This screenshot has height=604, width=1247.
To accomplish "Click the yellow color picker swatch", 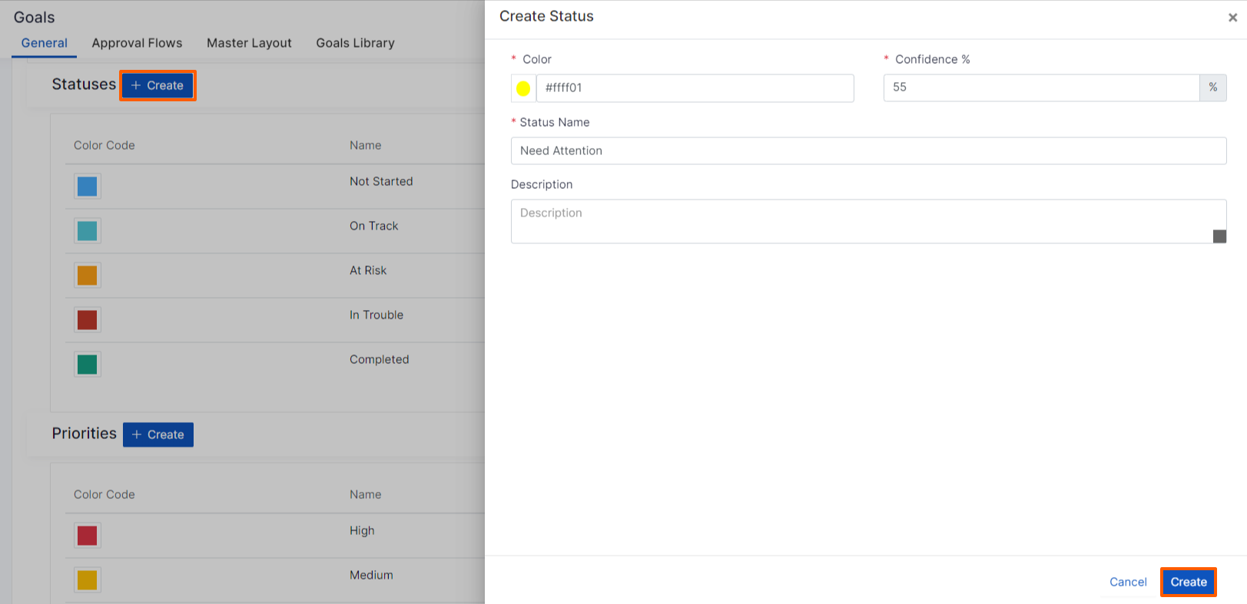I will pyautogui.click(x=523, y=88).
